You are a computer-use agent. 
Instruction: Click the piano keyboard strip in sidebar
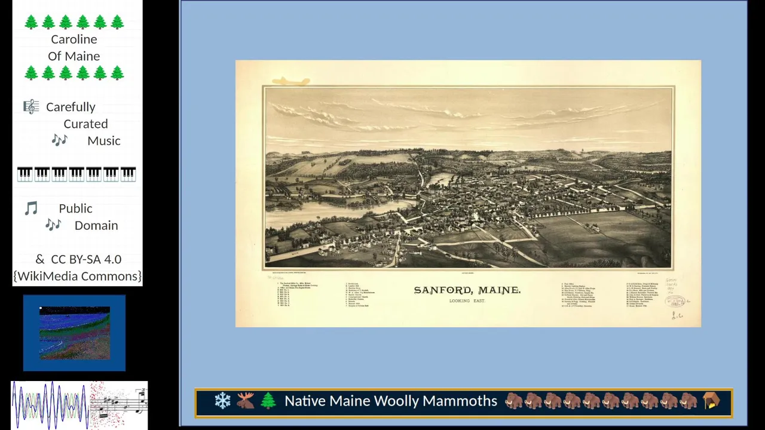pyautogui.click(x=76, y=174)
